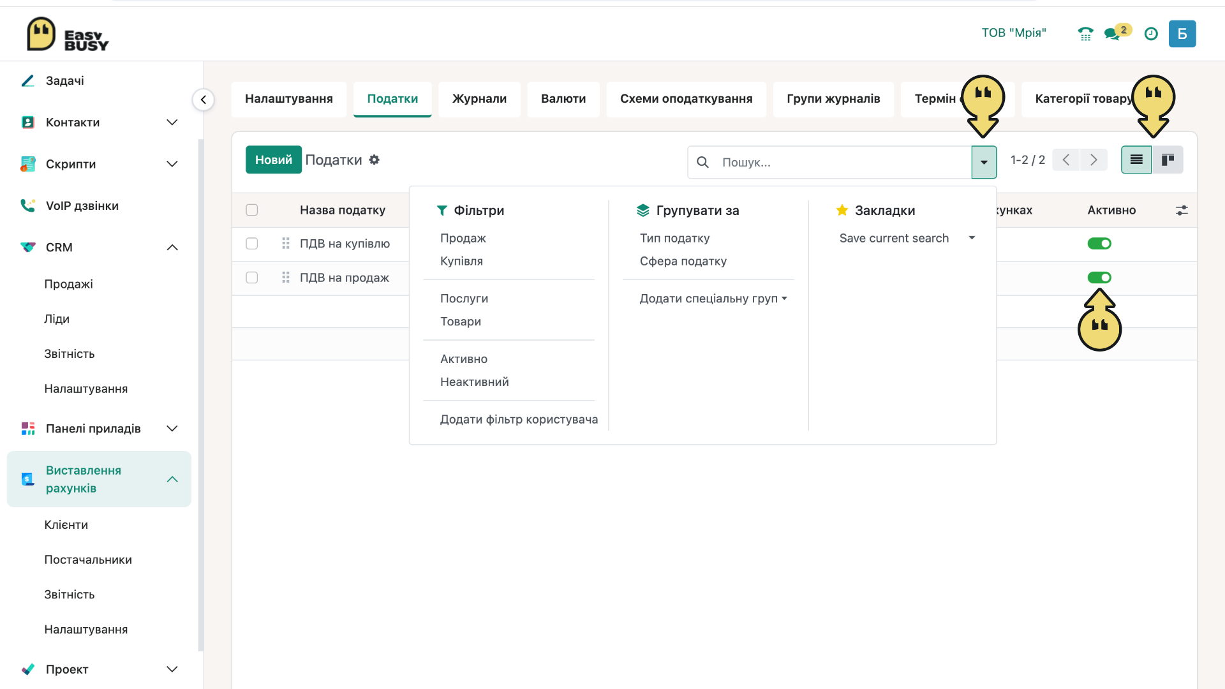The height and width of the screenshot is (689, 1225).
Task: Click the Панелі приладів icon
Action: pyautogui.click(x=27, y=429)
